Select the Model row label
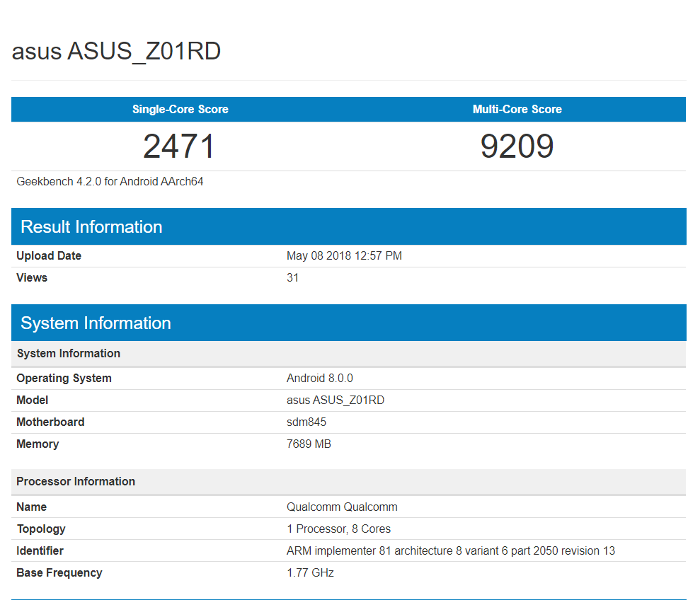 pyautogui.click(x=32, y=400)
